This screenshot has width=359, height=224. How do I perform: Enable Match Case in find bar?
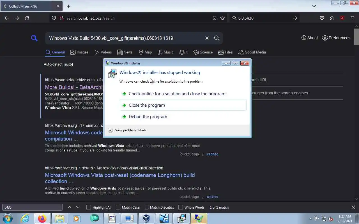coord(128,207)
